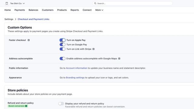194x109 pixels.
Task: Click 'Favorable refund and return policies' description
Action: coord(95,107)
